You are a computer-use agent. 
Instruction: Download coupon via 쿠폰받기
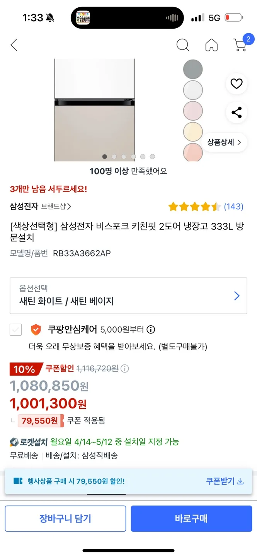click(225, 481)
